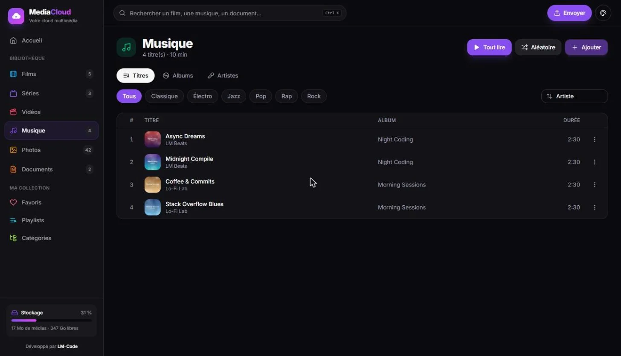The image size is (621, 356).
Task: Switch to the Titres tab
Action: [136, 76]
